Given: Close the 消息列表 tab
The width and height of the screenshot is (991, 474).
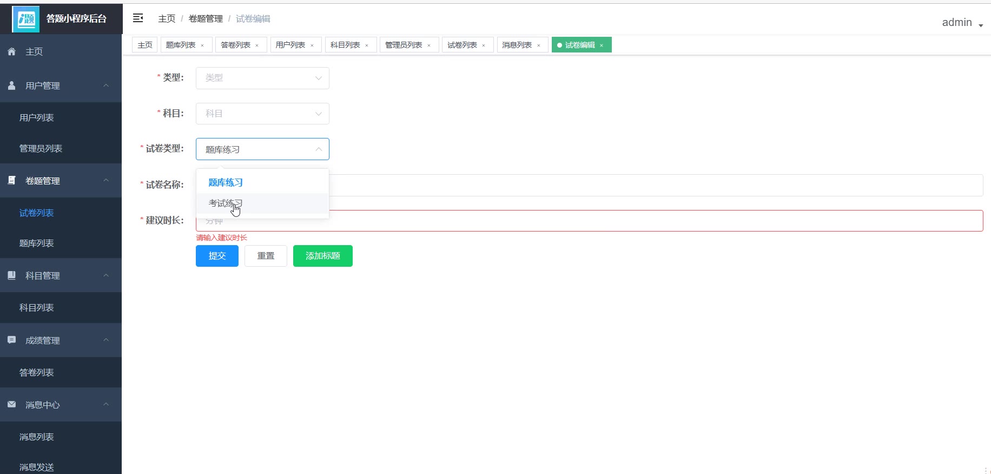Looking at the screenshot, I should [539, 45].
